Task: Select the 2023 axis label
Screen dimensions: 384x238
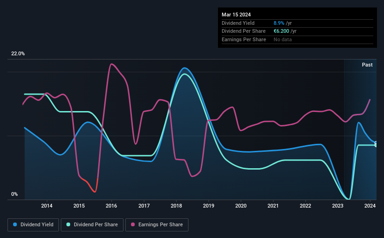Action: click(338, 206)
